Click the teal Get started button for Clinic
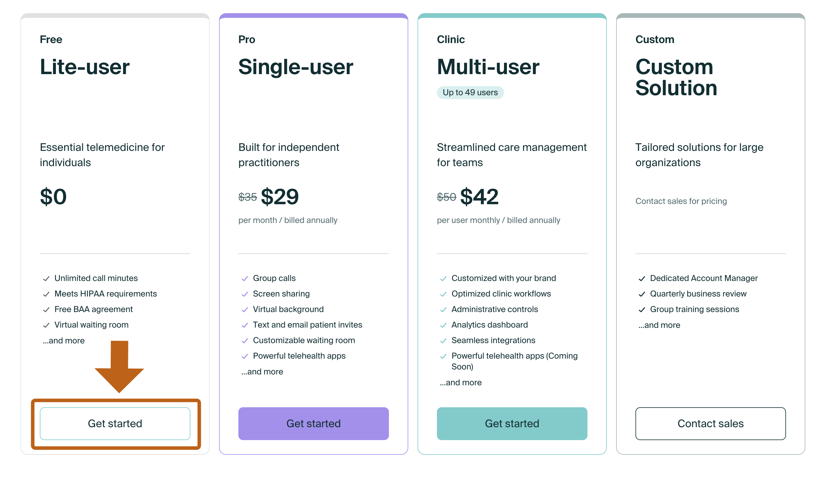This screenshot has height=477, width=827. [512, 423]
